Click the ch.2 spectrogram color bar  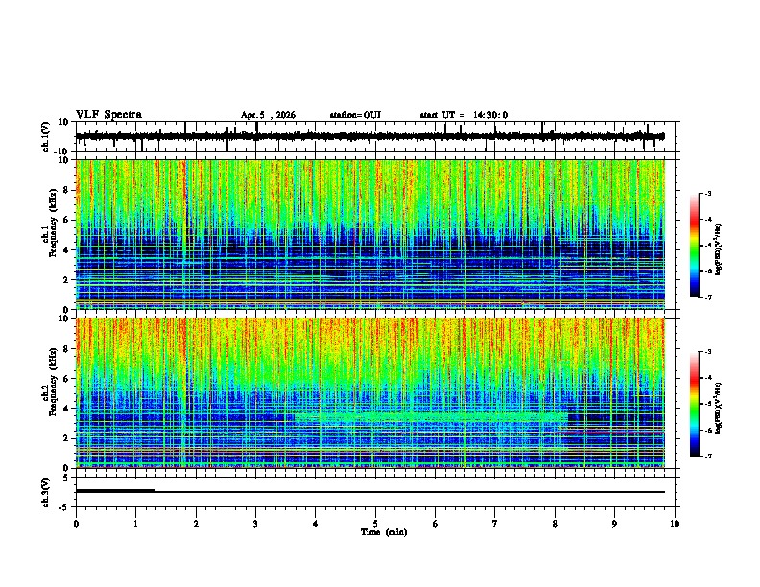click(695, 404)
